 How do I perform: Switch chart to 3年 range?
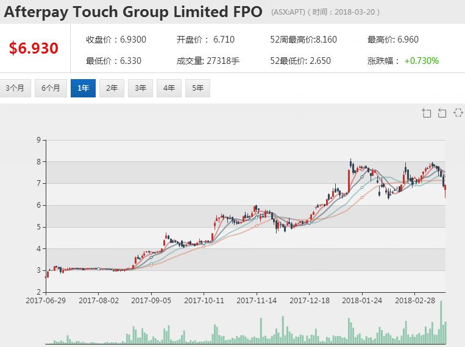(140, 88)
